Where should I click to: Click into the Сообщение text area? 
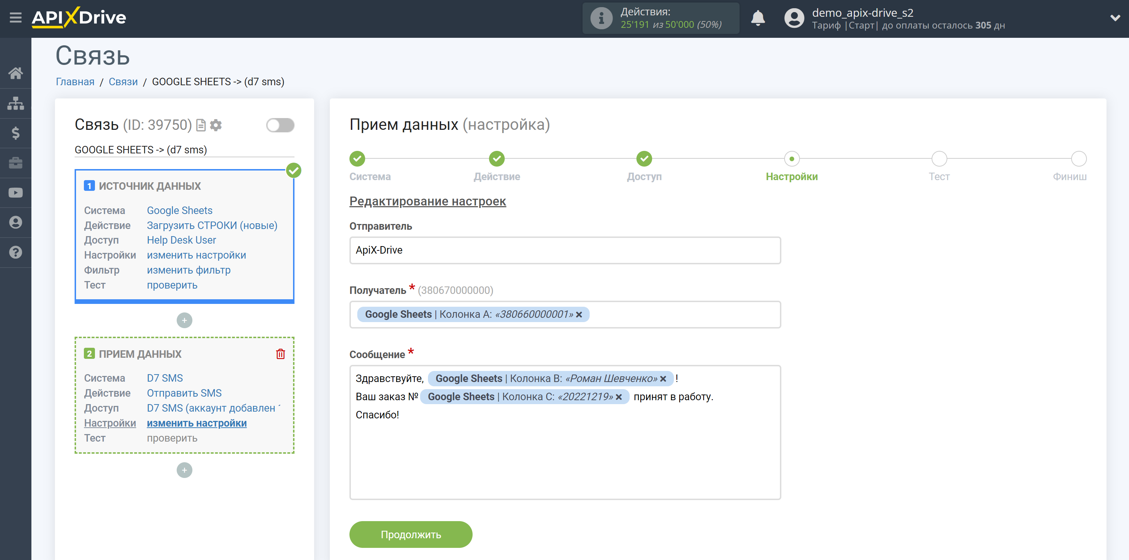point(565,433)
